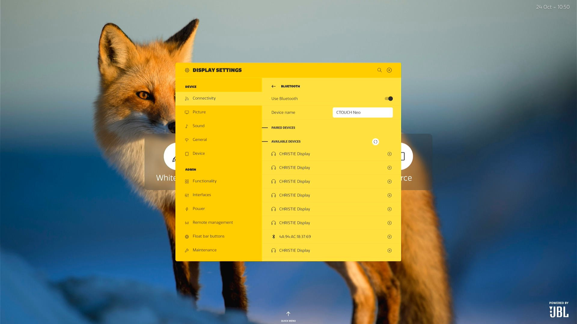
Task: Click the Float bar buttons icon
Action: pyautogui.click(x=187, y=237)
